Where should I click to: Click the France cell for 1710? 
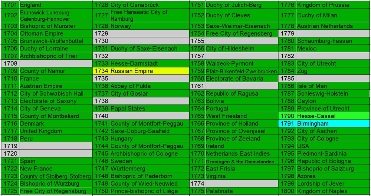[56, 79]
